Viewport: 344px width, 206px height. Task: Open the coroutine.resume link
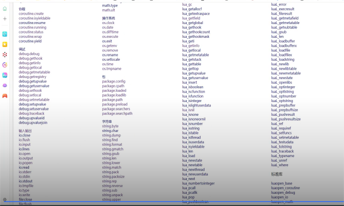click(x=32, y=23)
